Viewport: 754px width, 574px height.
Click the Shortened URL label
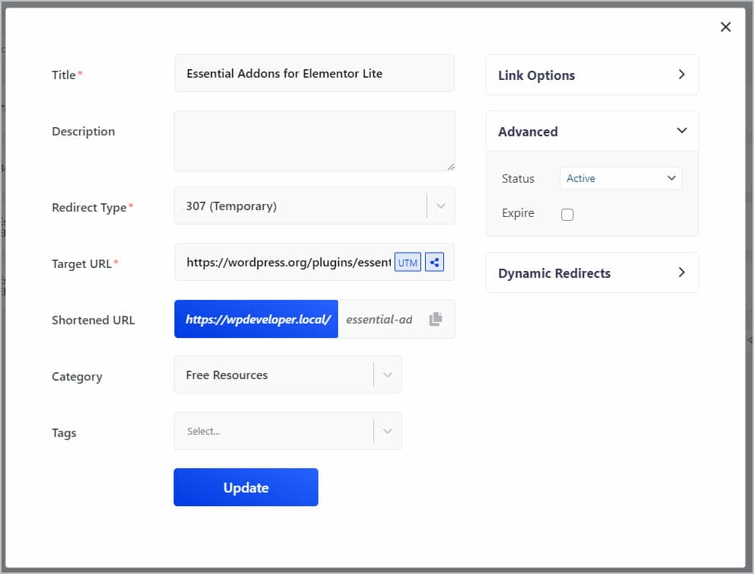(x=93, y=320)
